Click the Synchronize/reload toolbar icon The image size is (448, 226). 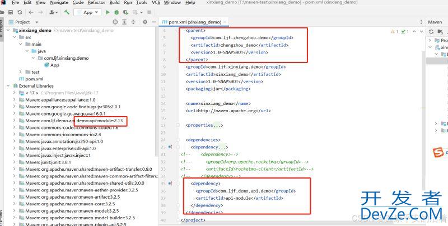point(20,12)
